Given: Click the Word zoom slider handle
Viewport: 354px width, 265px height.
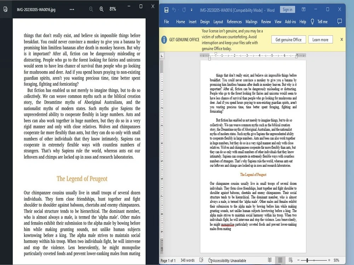Looking at the screenshot, I should pyautogui.click(x=307, y=260).
